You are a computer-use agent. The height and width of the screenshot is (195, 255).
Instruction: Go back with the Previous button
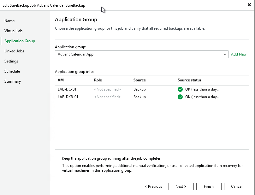(x=153, y=186)
